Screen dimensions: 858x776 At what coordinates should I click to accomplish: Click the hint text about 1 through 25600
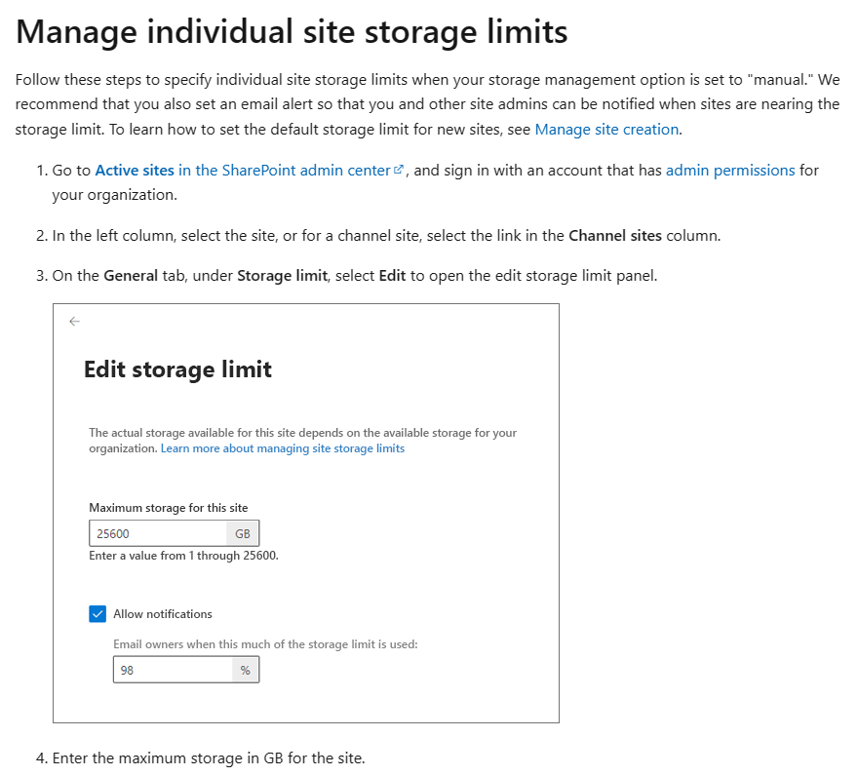(x=183, y=556)
